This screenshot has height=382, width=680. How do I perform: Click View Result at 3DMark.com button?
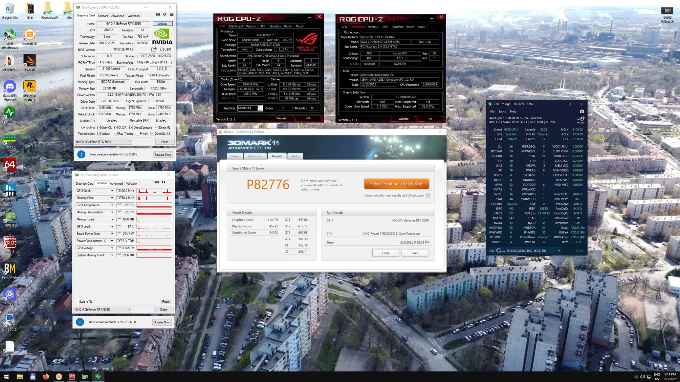coord(396,184)
